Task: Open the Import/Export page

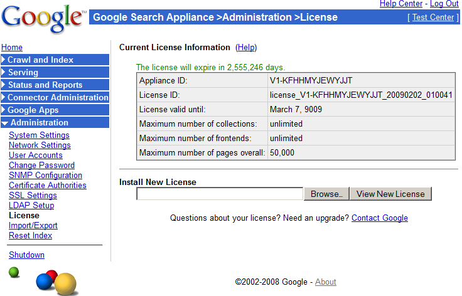Action: pos(33,225)
